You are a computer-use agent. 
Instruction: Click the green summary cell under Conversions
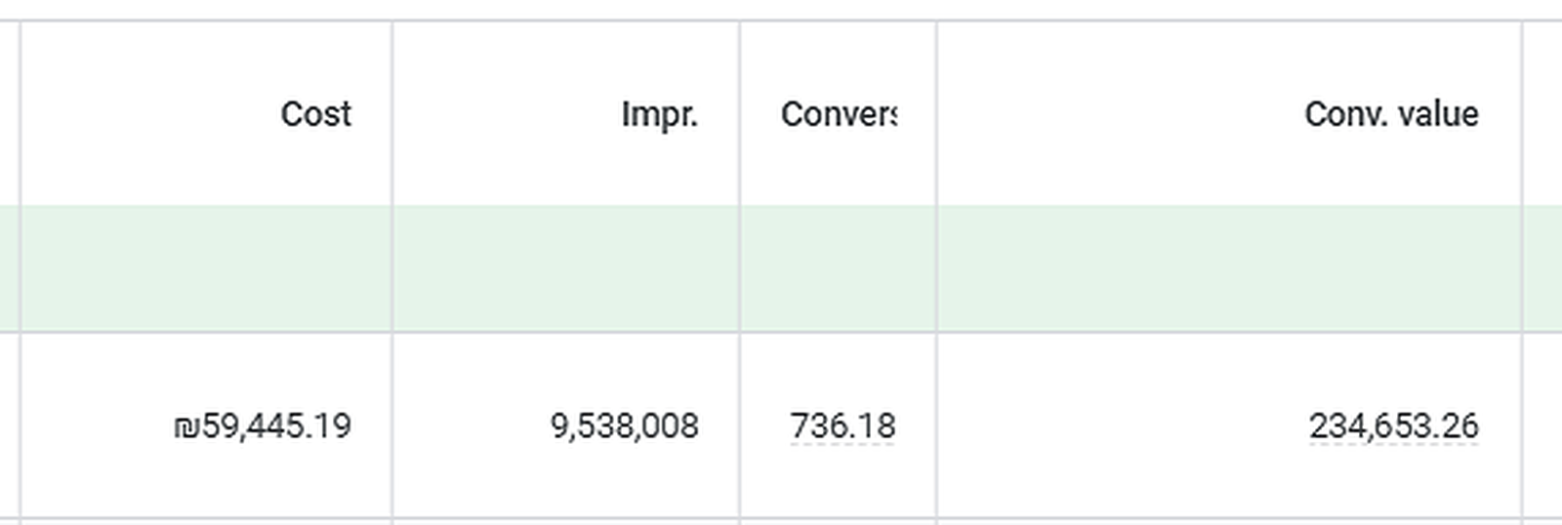(839, 268)
